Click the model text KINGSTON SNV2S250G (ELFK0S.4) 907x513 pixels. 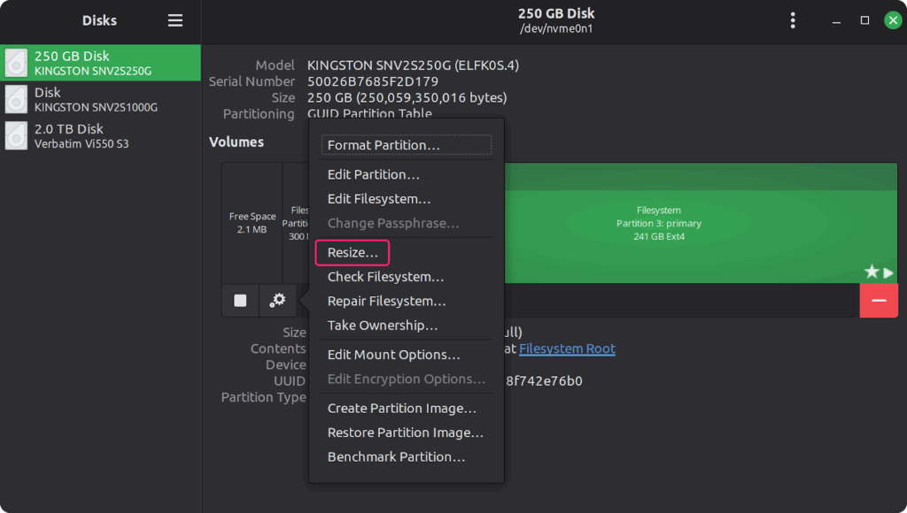(x=413, y=65)
